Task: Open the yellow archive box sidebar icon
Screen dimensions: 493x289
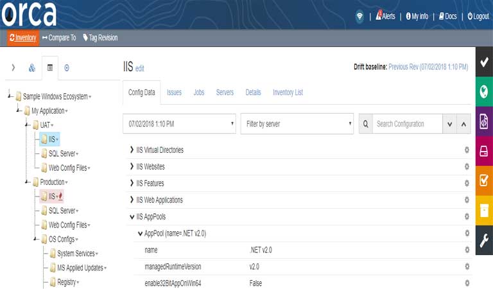Action: [x=484, y=210]
